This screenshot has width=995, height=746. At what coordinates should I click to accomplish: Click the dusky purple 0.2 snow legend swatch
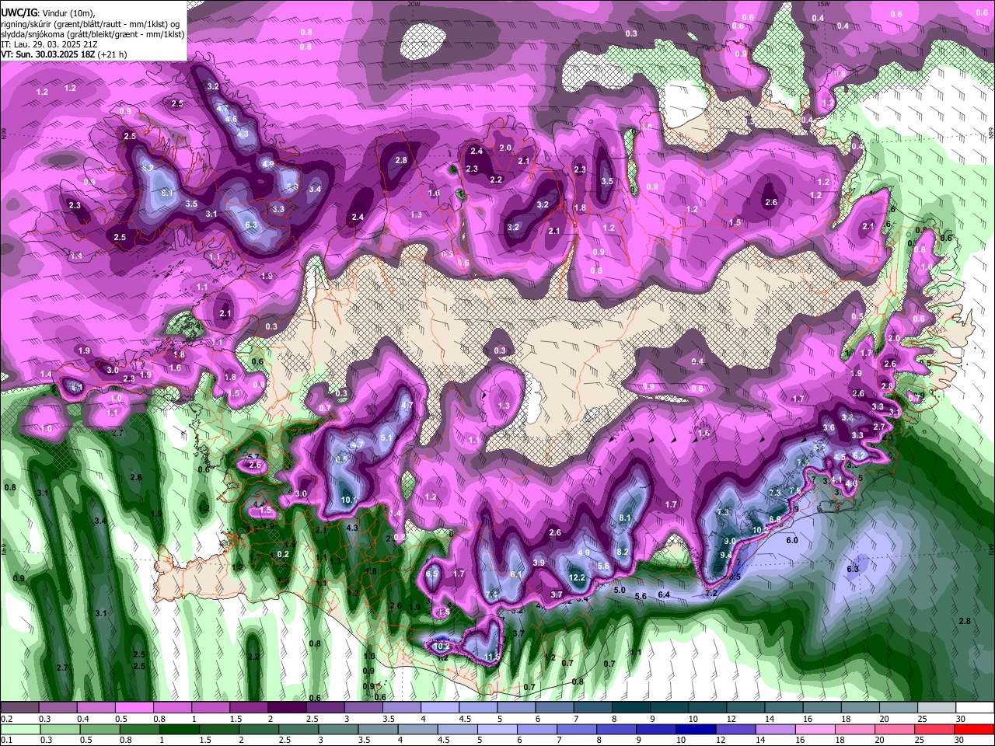19,707
